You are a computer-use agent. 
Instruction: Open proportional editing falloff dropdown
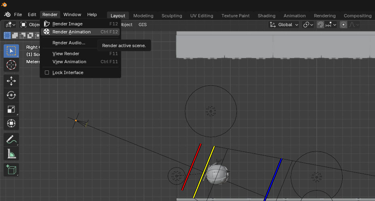click(x=354, y=25)
